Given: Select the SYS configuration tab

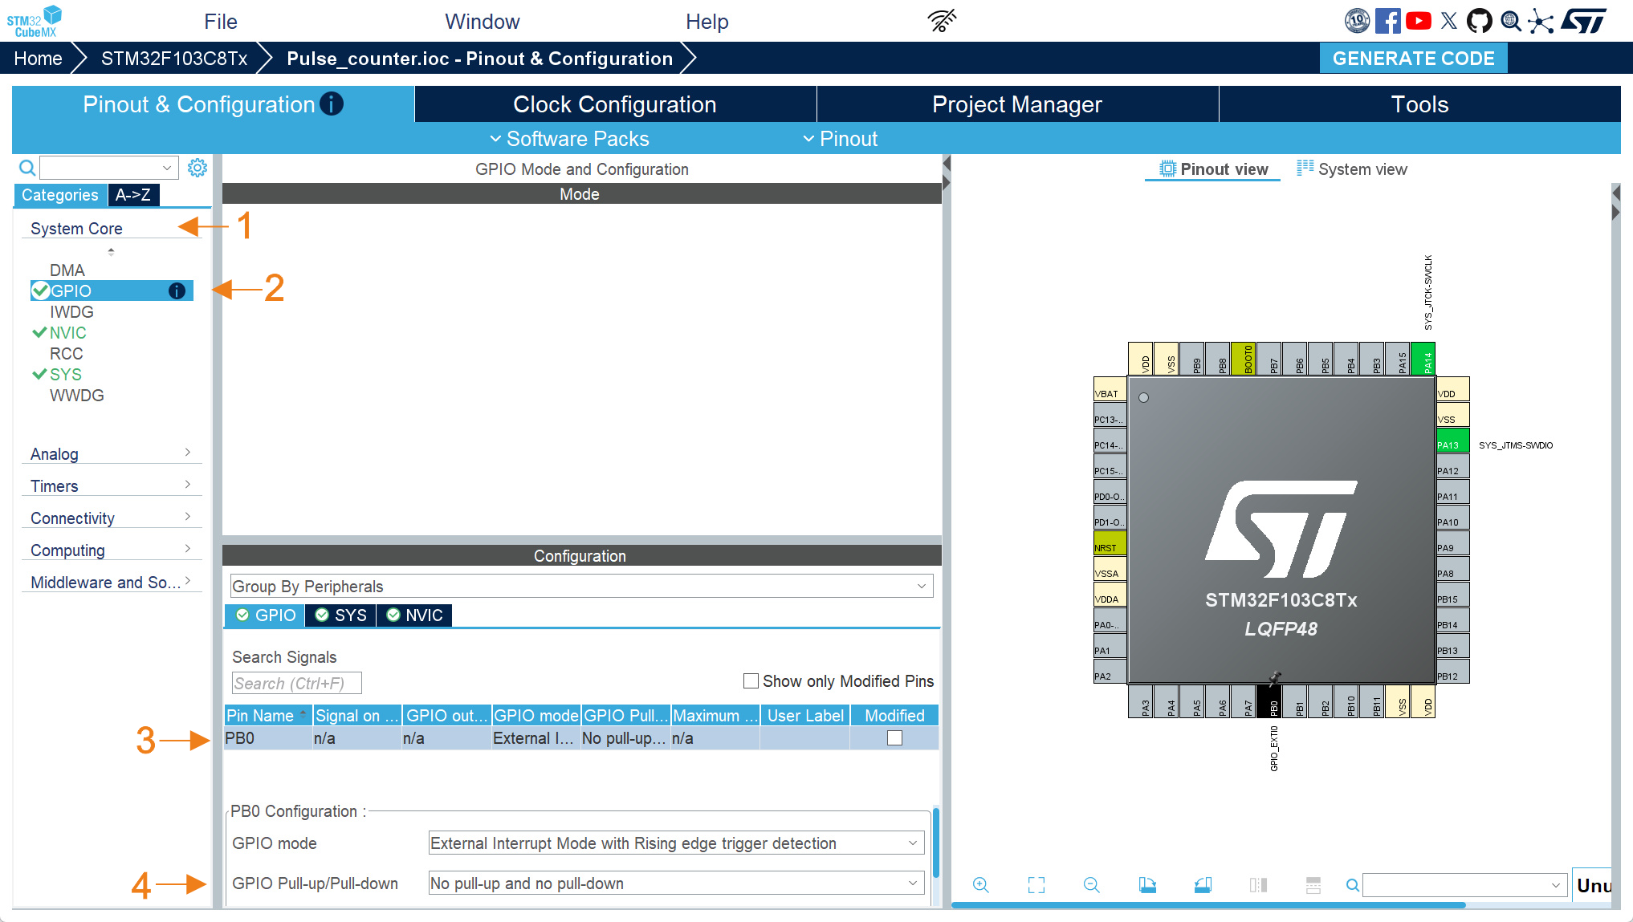Looking at the screenshot, I should 341,615.
